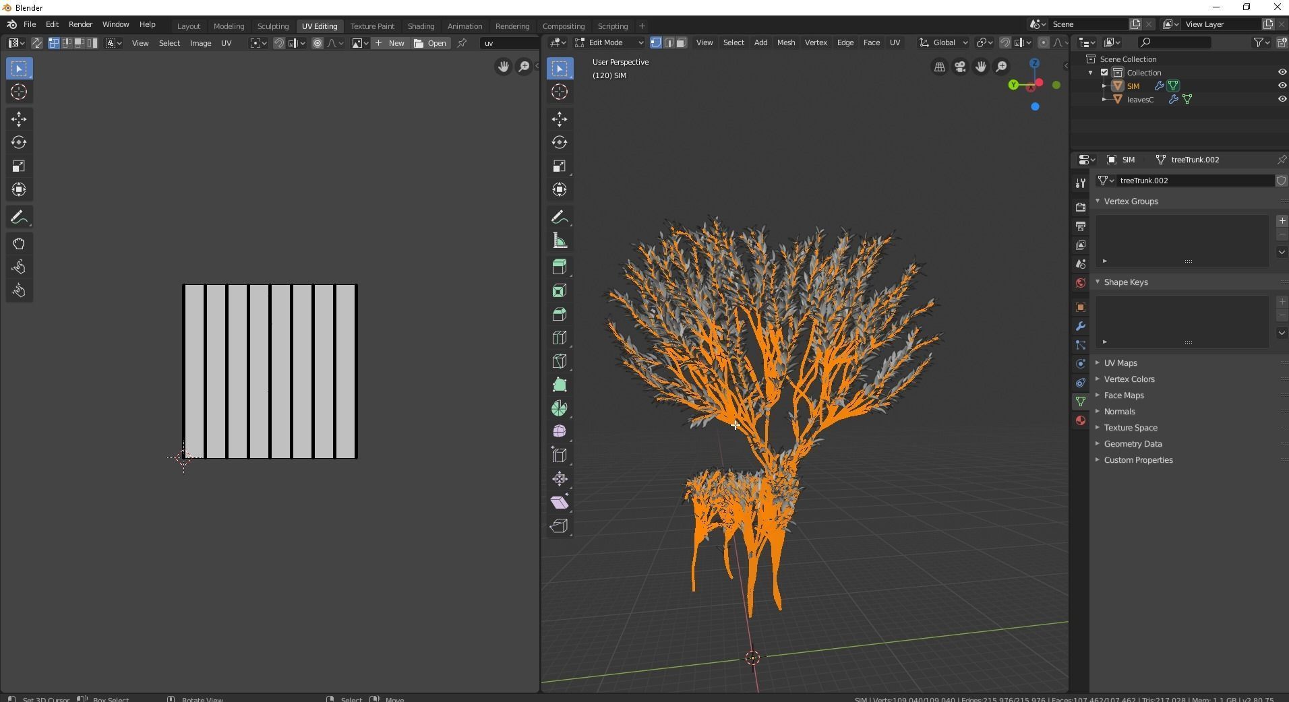Select the Spin tool

(x=560, y=408)
